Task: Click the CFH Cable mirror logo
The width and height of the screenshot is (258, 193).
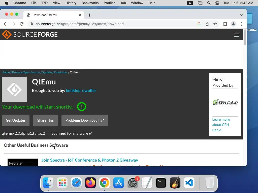Action: [x=225, y=102]
